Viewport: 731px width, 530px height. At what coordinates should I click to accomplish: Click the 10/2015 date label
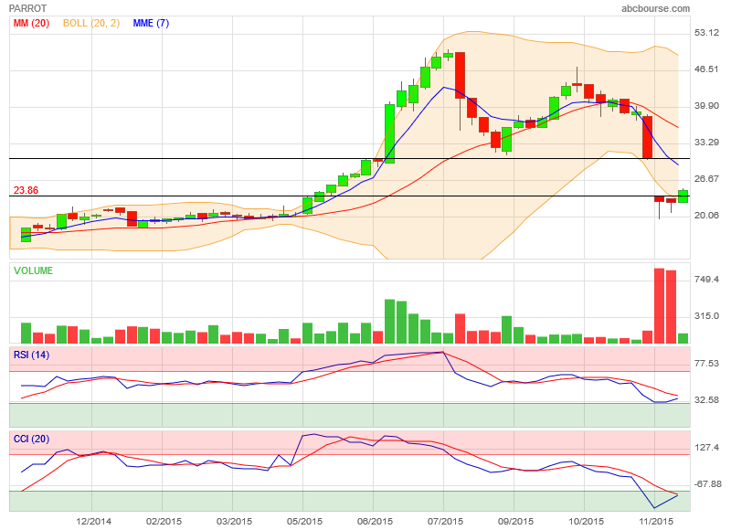tap(586, 521)
